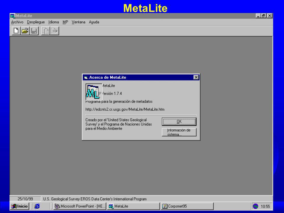Restore the MetaLite main window
The width and height of the screenshot is (284, 213).
(263, 16)
